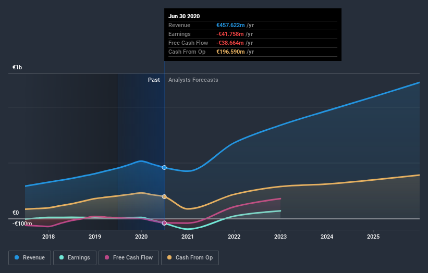
Task: Click the Free Cash Flow label in tooltip
Action: (x=188, y=43)
